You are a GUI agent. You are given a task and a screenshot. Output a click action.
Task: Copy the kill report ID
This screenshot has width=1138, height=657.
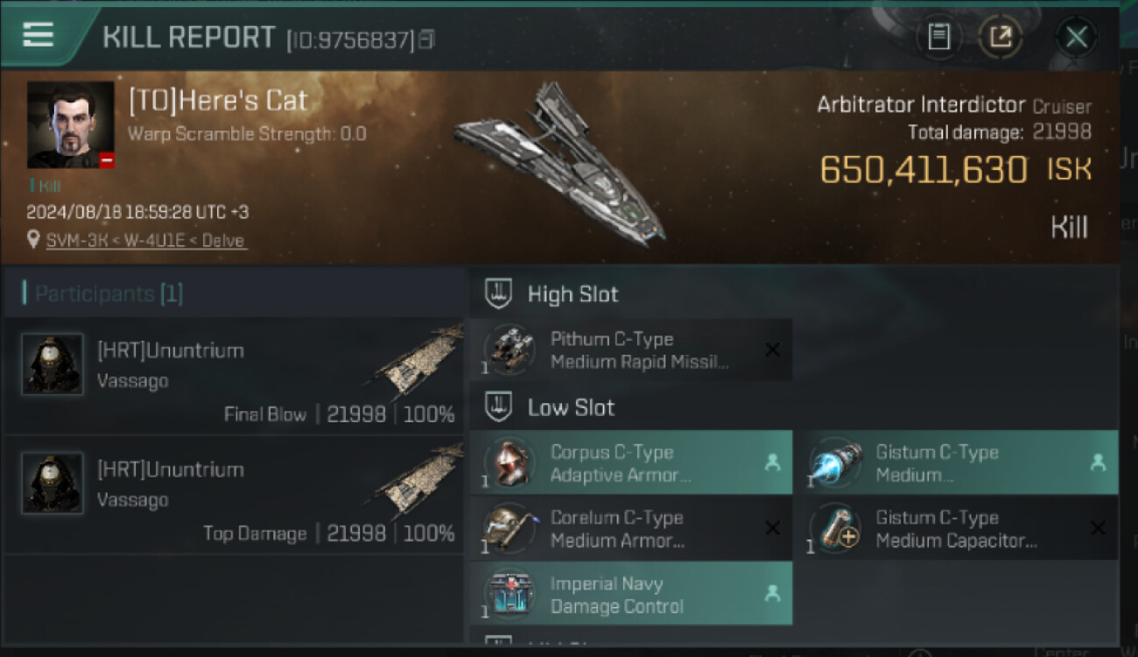tap(426, 39)
